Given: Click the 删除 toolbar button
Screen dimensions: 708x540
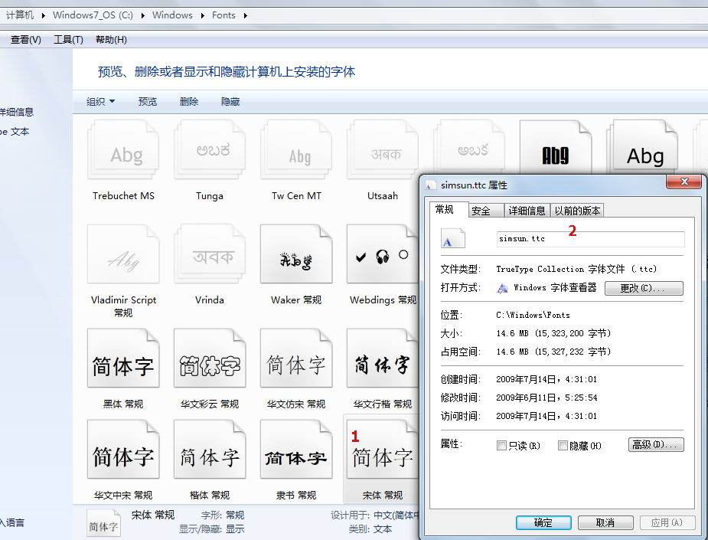Looking at the screenshot, I should coord(189,102).
